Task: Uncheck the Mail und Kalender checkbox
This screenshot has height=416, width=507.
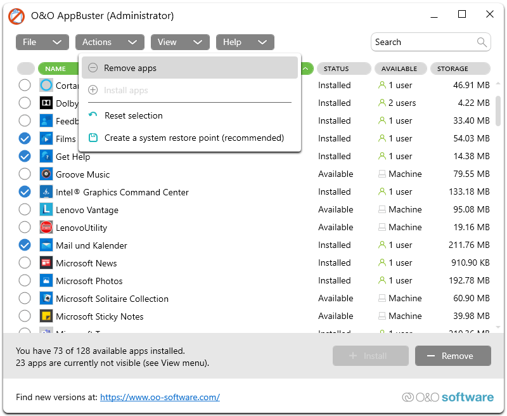Action: (25, 245)
